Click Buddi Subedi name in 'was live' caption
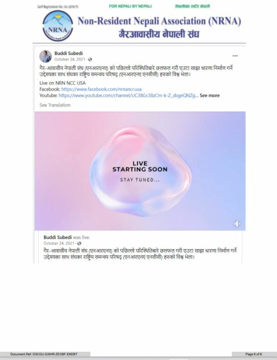This screenshot has height=360, width=277. tap(58, 237)
